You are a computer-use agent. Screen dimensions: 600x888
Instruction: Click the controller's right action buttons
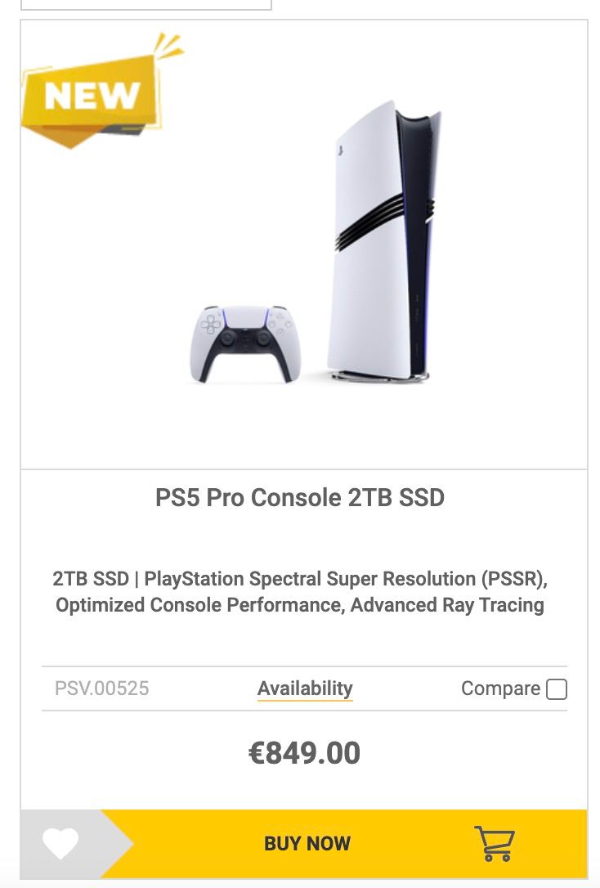pos(280,325)
